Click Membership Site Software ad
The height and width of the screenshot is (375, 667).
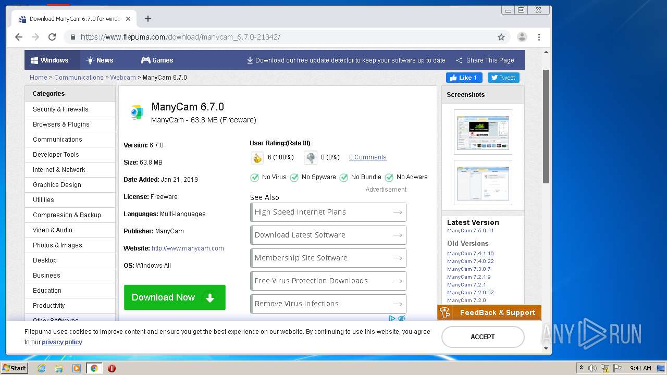[x=328, y=258]
